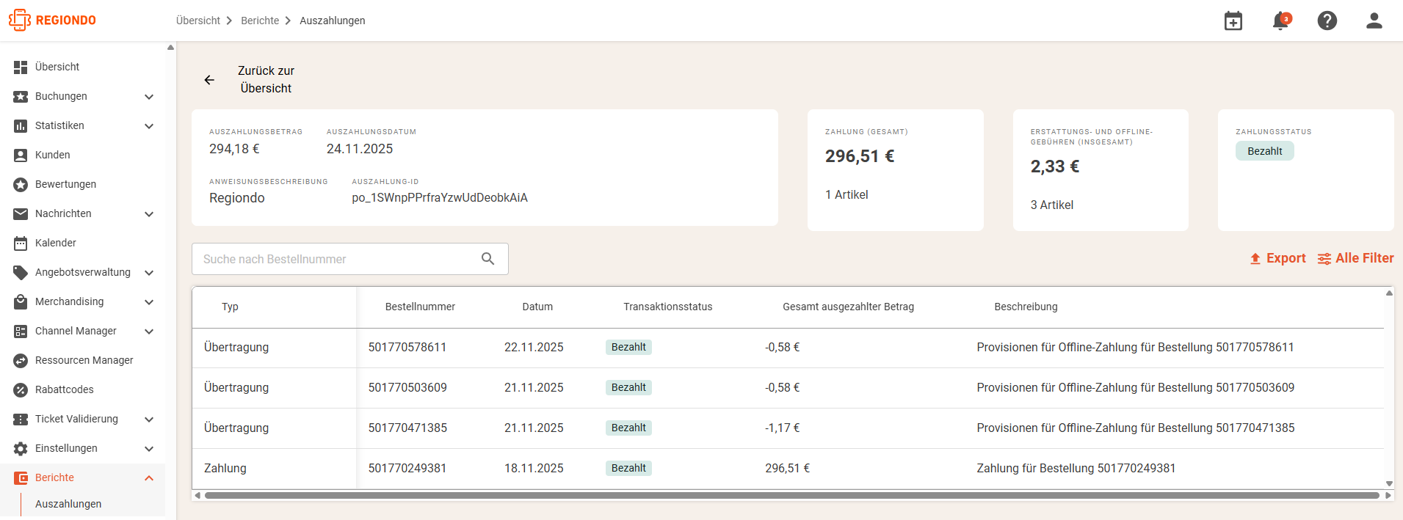Click the Ressourcen Manager icon
This screenshot has height=520, width=1403.
21,360
